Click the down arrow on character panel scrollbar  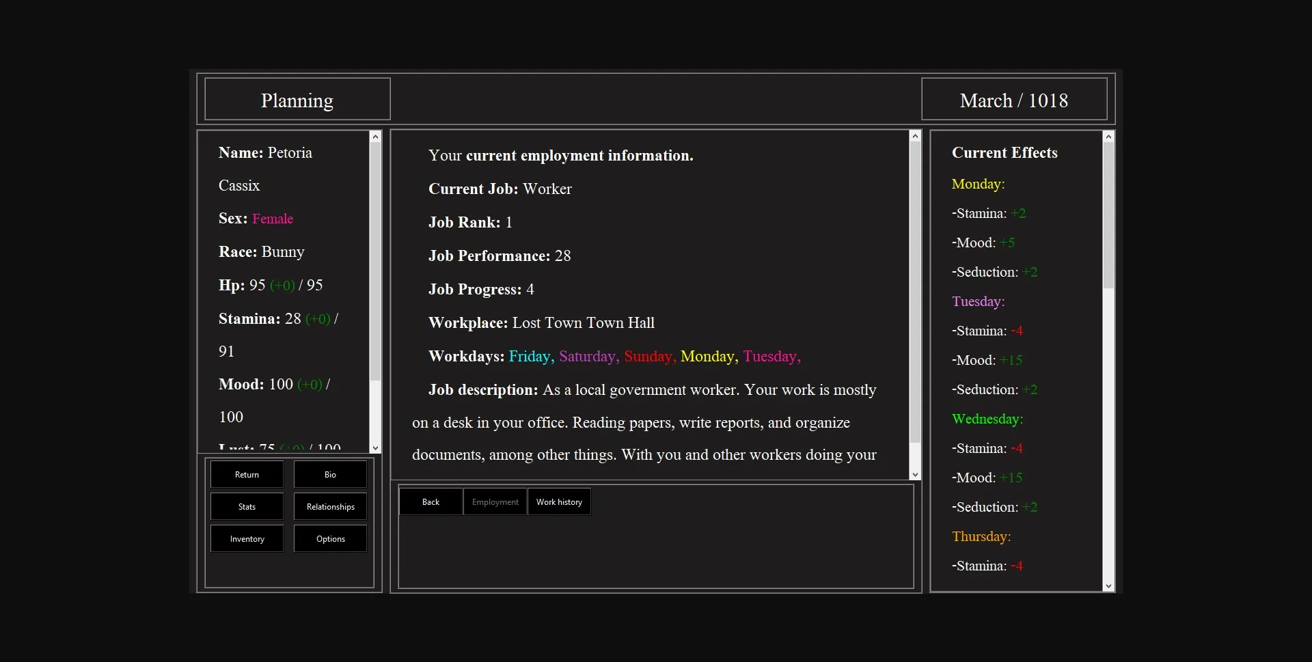(376, 446)
